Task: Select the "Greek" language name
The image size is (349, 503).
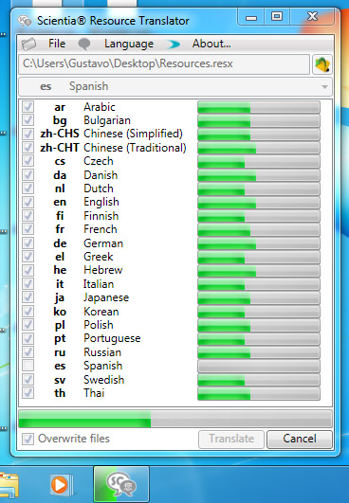Action: (99, 257)
